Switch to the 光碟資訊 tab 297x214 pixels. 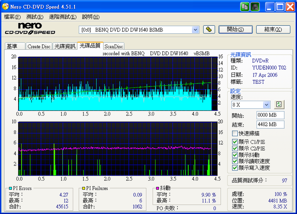65,46
